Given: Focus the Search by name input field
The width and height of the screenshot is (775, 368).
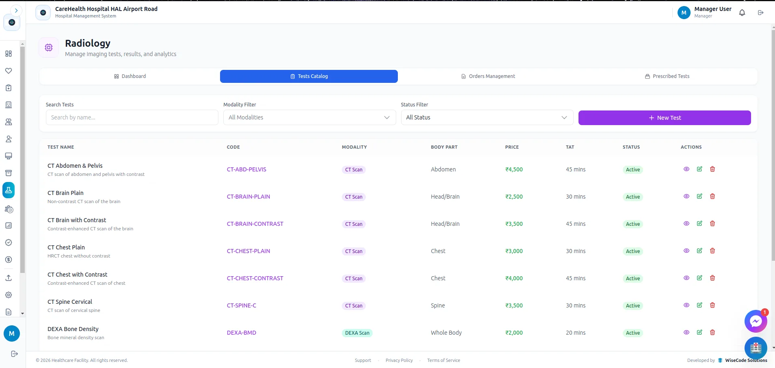Looking at the screenshot, I should (132, 117).
